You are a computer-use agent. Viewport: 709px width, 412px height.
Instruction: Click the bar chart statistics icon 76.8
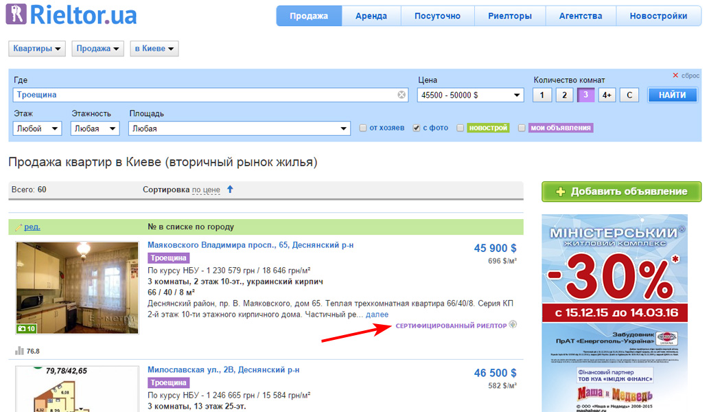[20, 351]
